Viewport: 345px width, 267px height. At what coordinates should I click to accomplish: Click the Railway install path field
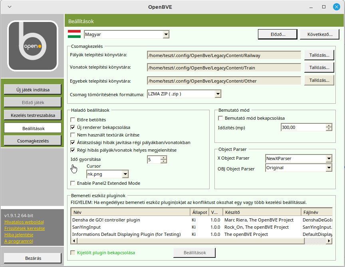[x=224, y=55]
